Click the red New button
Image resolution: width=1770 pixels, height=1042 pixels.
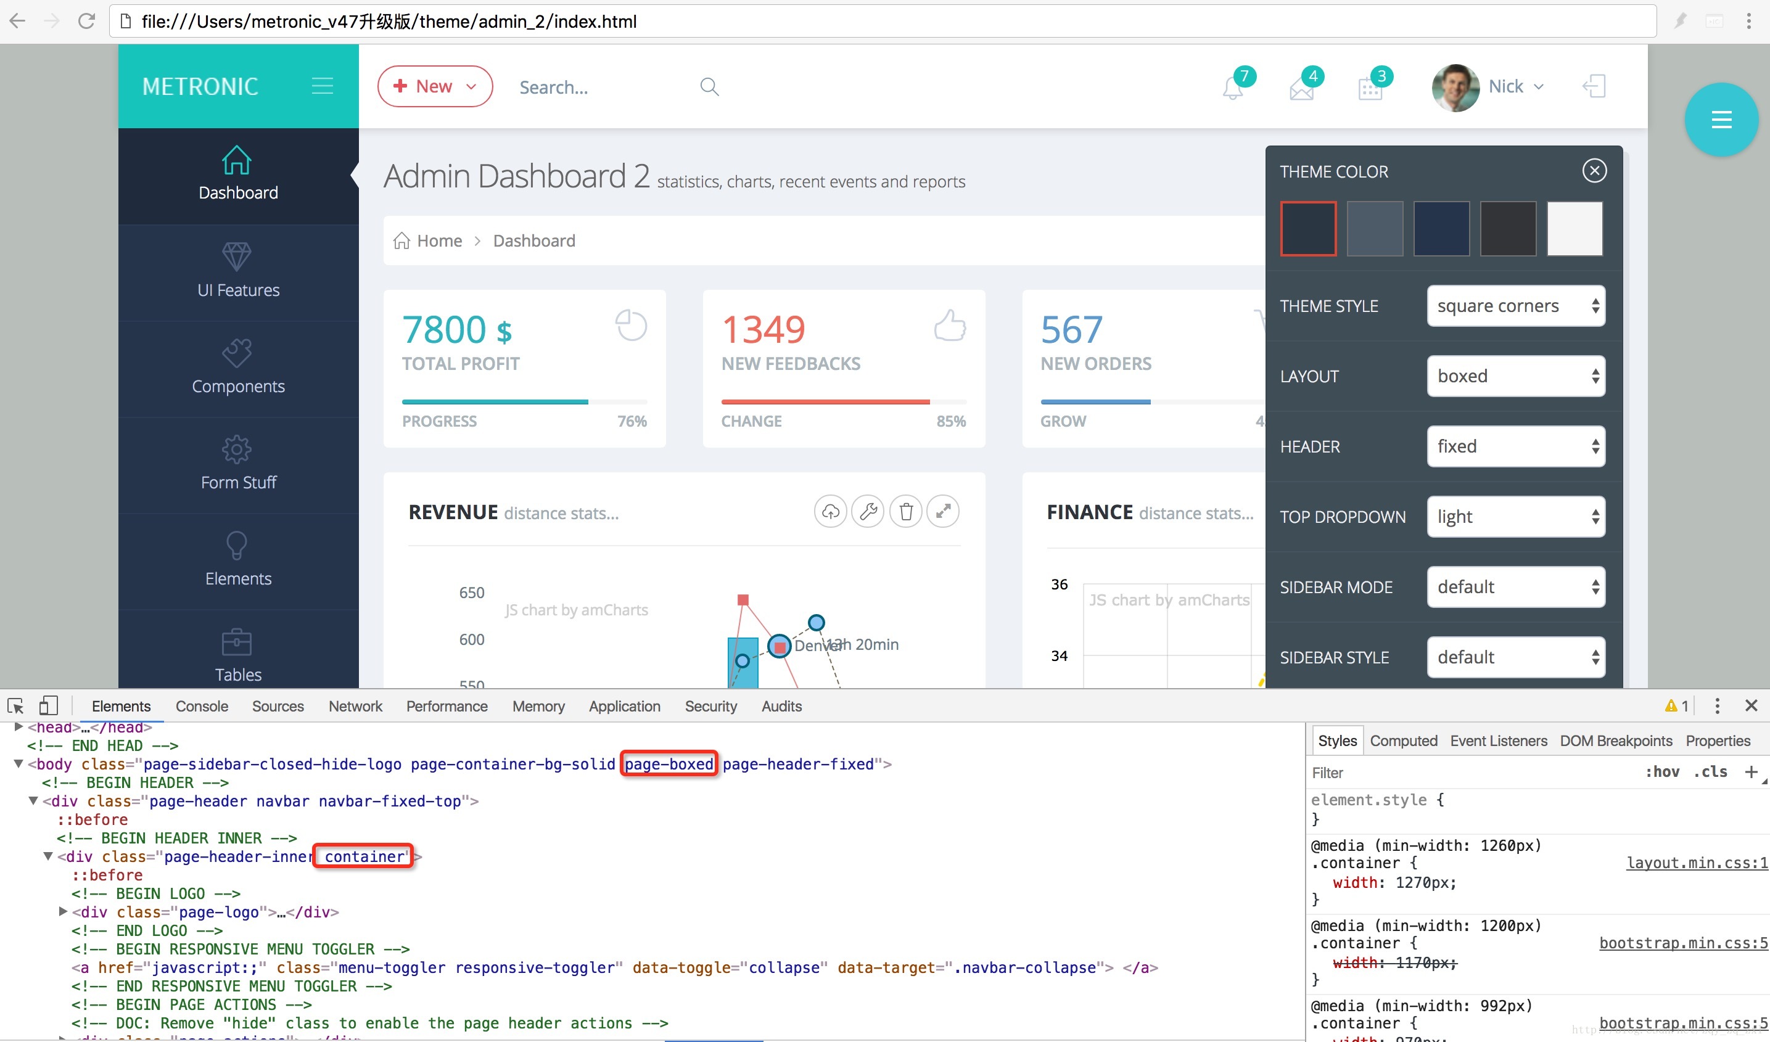coord(435,86)
